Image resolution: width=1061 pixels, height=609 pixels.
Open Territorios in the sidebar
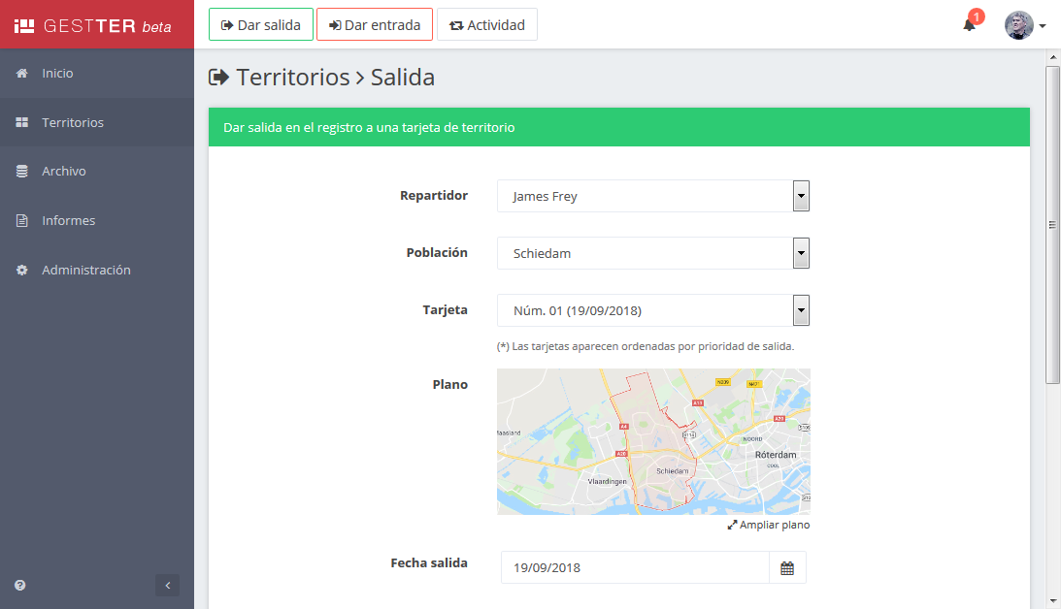tap(97, 122)
